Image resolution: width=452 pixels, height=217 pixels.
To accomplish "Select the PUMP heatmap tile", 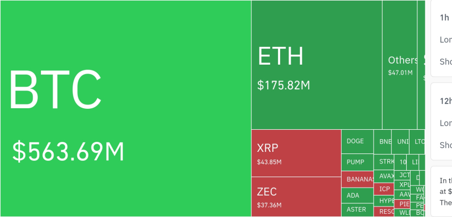I will point(357,162).
